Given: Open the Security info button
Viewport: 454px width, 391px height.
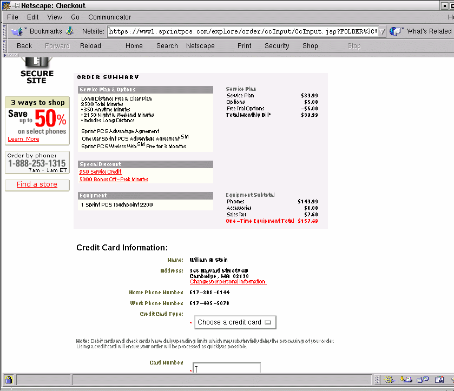Looking at the screenshot, I should 277,46.
